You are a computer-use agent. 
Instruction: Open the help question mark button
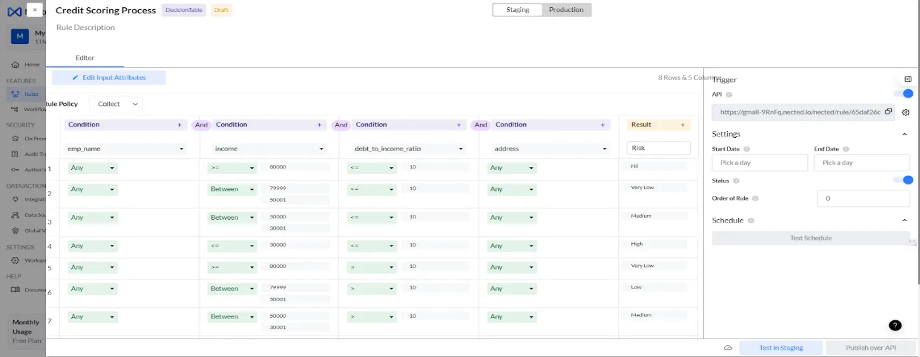point(895,326)
